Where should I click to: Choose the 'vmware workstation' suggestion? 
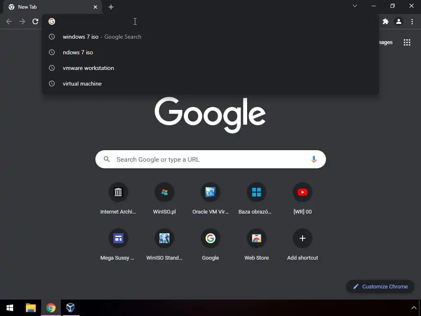(x=210, y=68)
